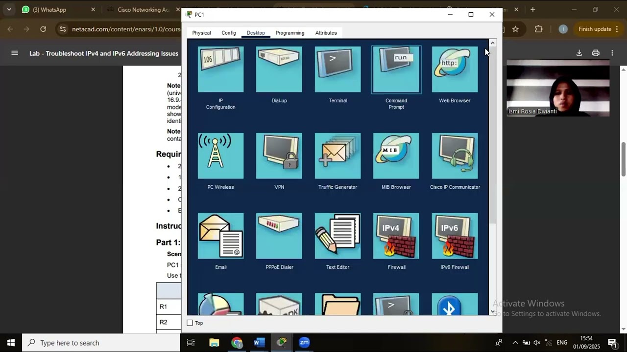This screenshot has width=627, height=352.
Task: Open the Chrome profile avatar
Action: pyautogui.click(x=563, y=29)
